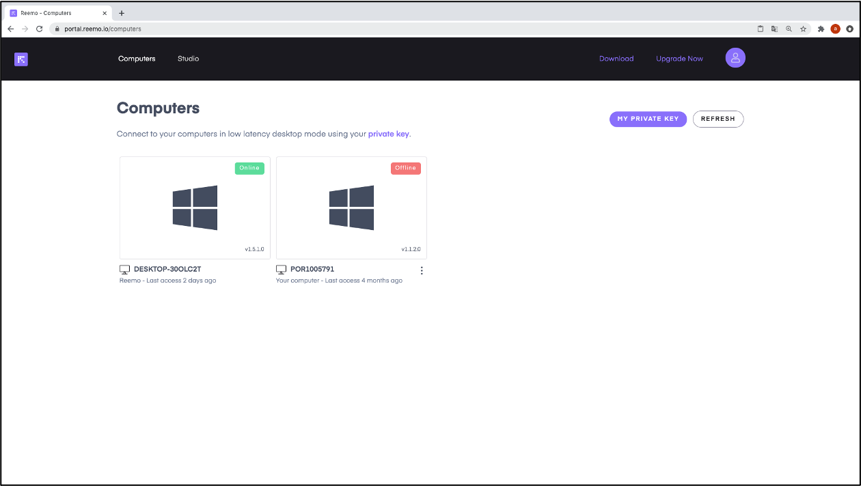The image size is (861, 486).
Task: Click the REFRESH button
Action: 718,119
